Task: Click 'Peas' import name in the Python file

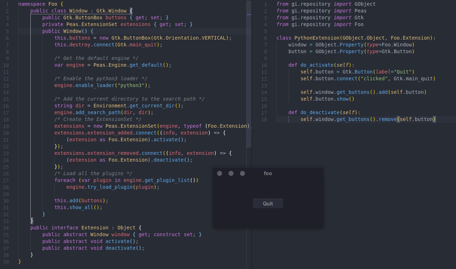Action: click(360, 11)
